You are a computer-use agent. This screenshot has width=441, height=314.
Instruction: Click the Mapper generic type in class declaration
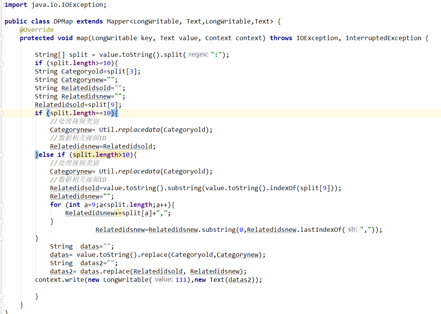point(190,21)
